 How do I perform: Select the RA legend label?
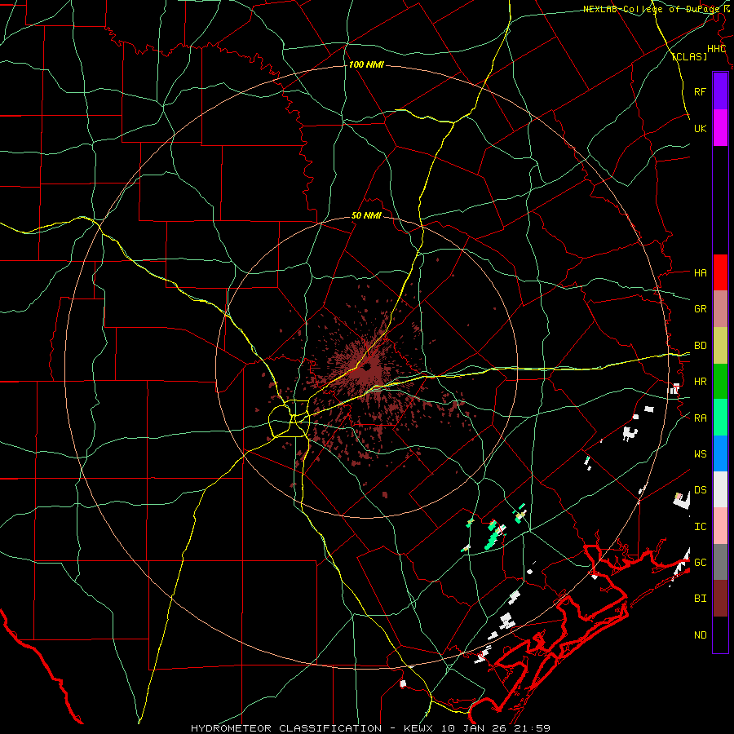pos(701,418)
